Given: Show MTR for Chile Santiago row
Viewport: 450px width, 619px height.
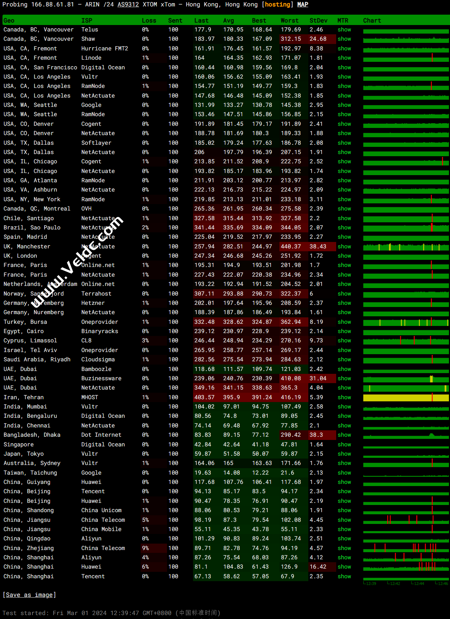Looking at the screenshot, I should [344, 218].
